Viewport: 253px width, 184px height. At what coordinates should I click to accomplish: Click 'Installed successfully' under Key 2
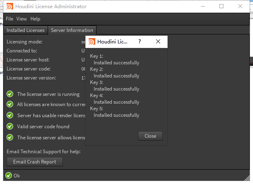pos(116,76)
